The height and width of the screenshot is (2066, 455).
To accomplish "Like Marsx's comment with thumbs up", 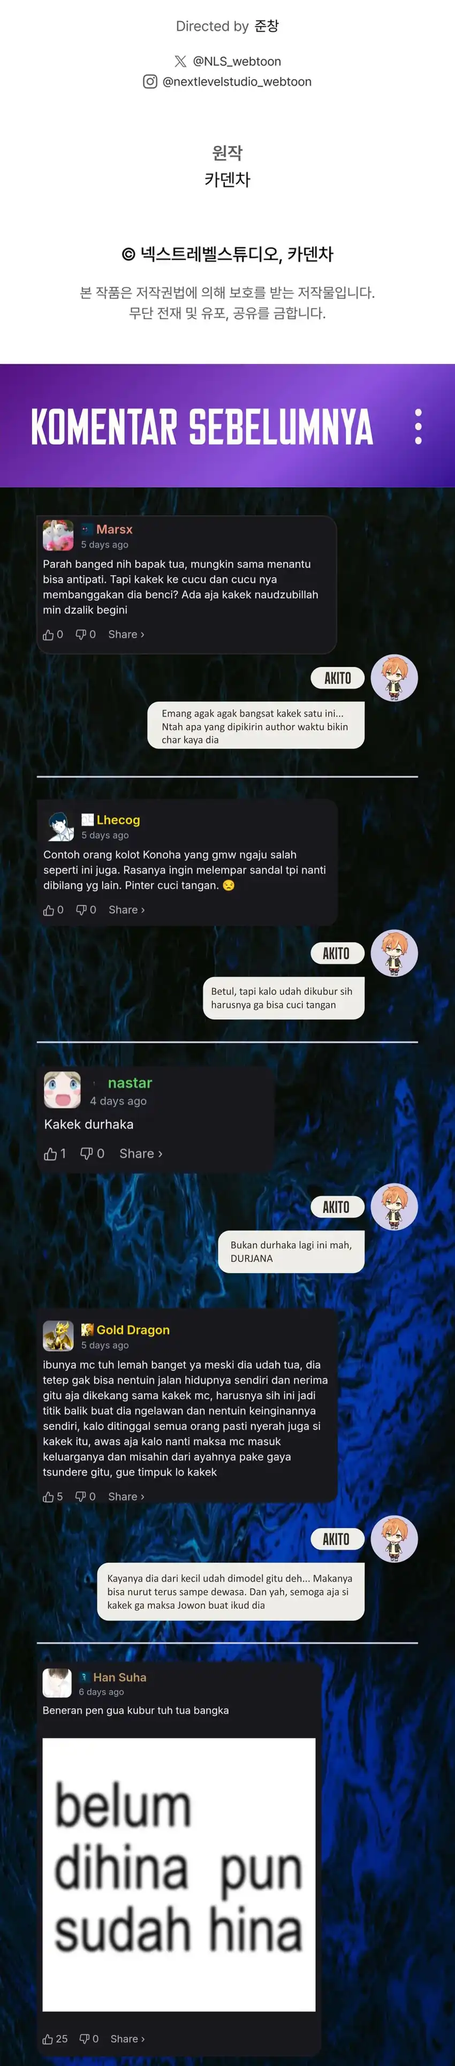I will 48,634.
